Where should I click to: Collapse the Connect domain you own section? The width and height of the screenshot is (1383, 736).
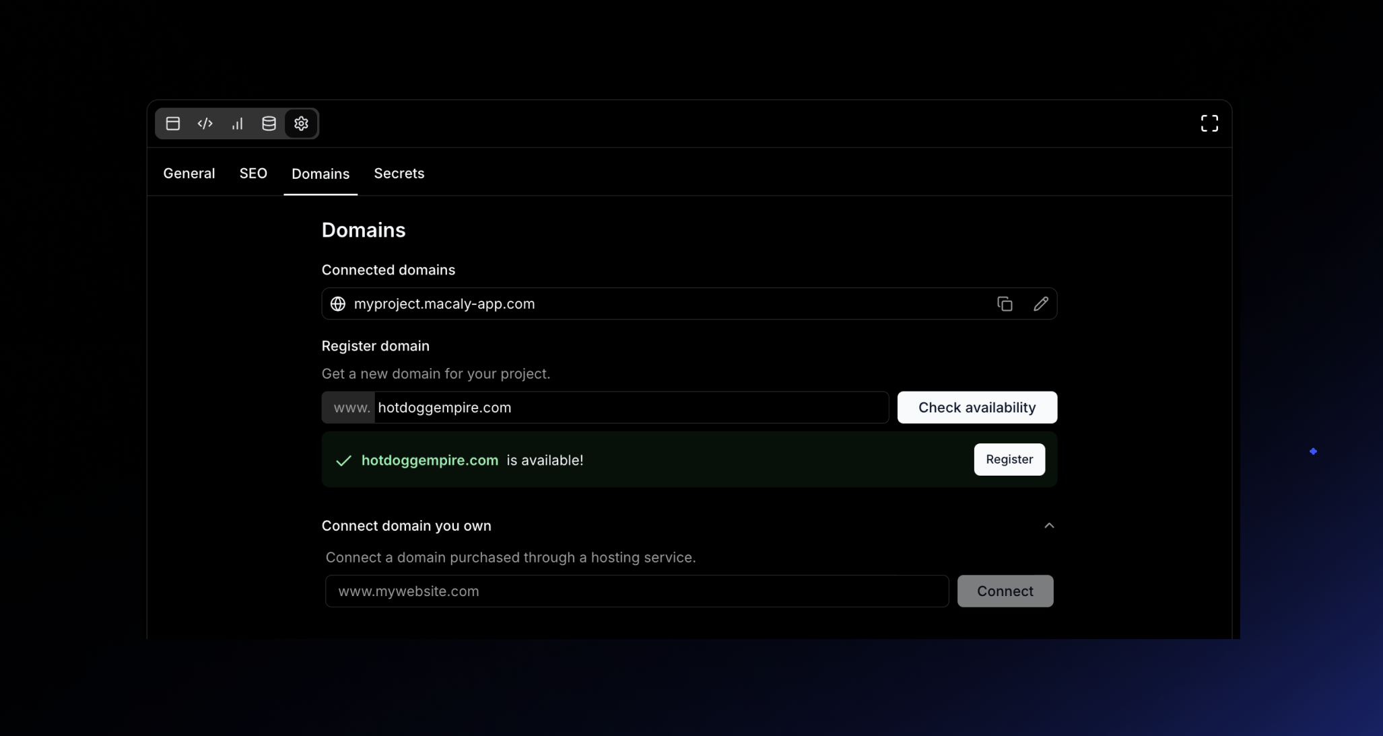[x=1048, y=526]
